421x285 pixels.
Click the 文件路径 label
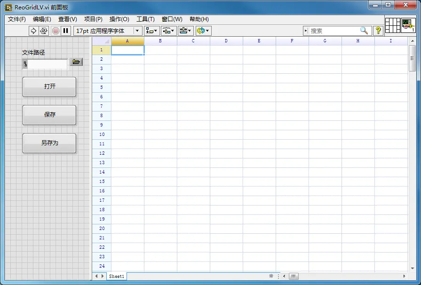[33, 53]
